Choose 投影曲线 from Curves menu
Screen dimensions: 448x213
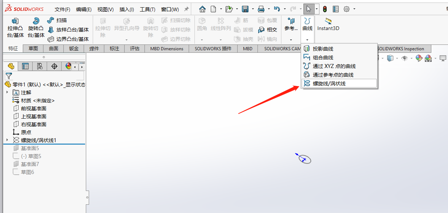pyautogui.click(x=339, y=49)
